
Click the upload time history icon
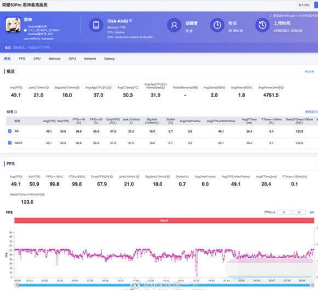[x=262, y=25]
